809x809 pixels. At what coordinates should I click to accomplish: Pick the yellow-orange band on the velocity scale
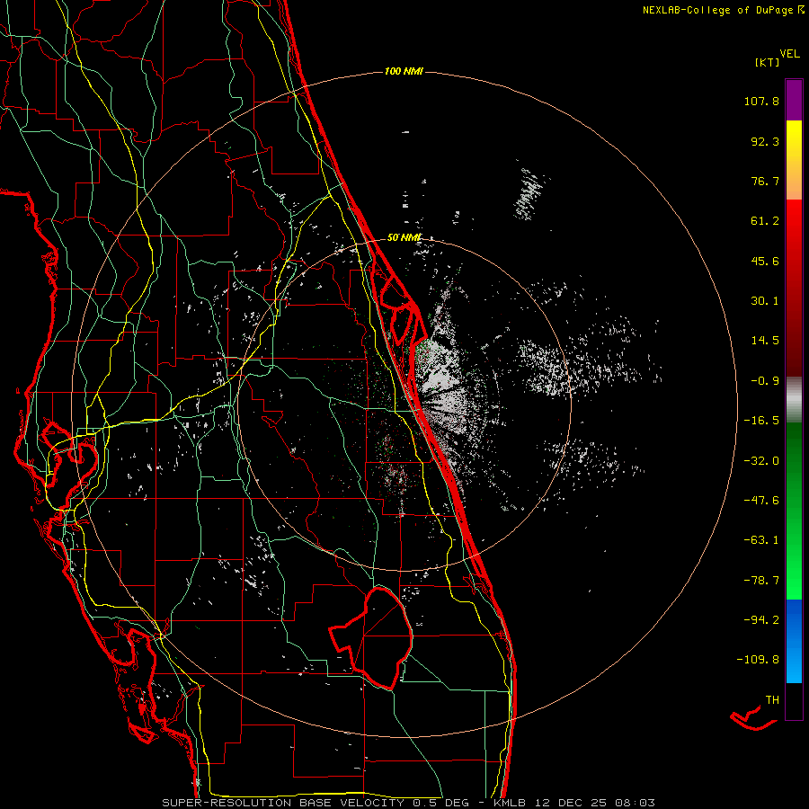794,160
